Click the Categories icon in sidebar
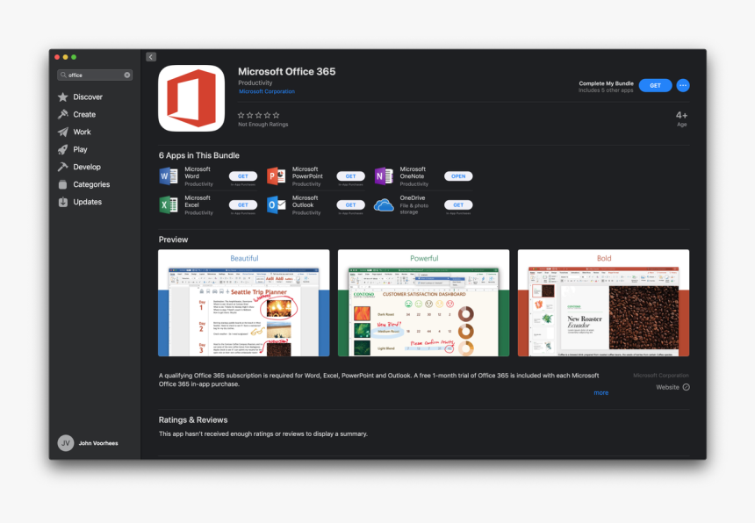The height and width of the screenshot is (523, 755). 62,184
